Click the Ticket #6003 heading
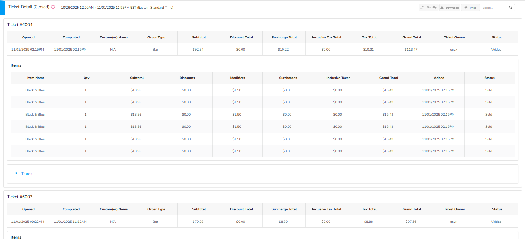This screenshot has width=525, height=239. [x=20, y=197]
